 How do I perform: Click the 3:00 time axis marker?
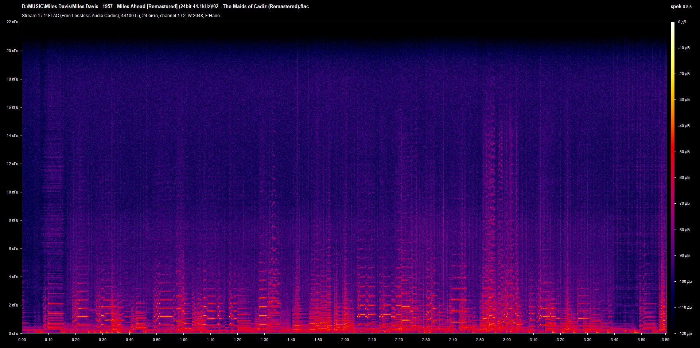click(507, 340)
